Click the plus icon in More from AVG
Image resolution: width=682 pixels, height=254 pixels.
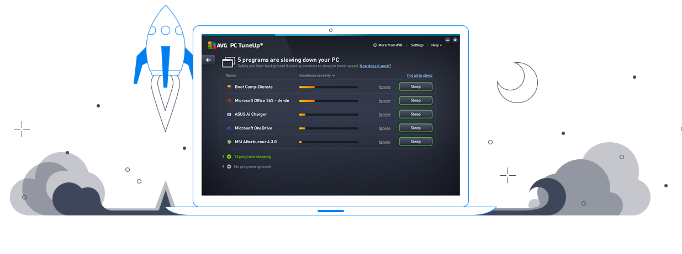coord(375,45)
